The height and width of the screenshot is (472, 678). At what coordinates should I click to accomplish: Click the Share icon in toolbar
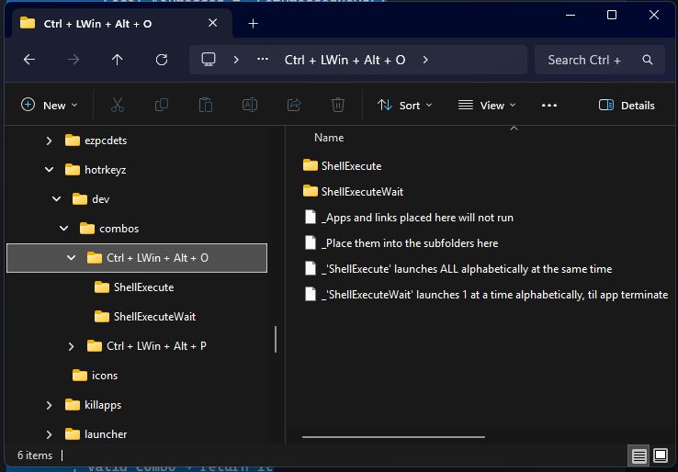point(294,105)
